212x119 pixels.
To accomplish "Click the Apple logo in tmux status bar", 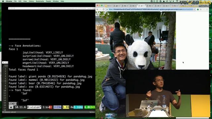I will click(x=11, y=107).
